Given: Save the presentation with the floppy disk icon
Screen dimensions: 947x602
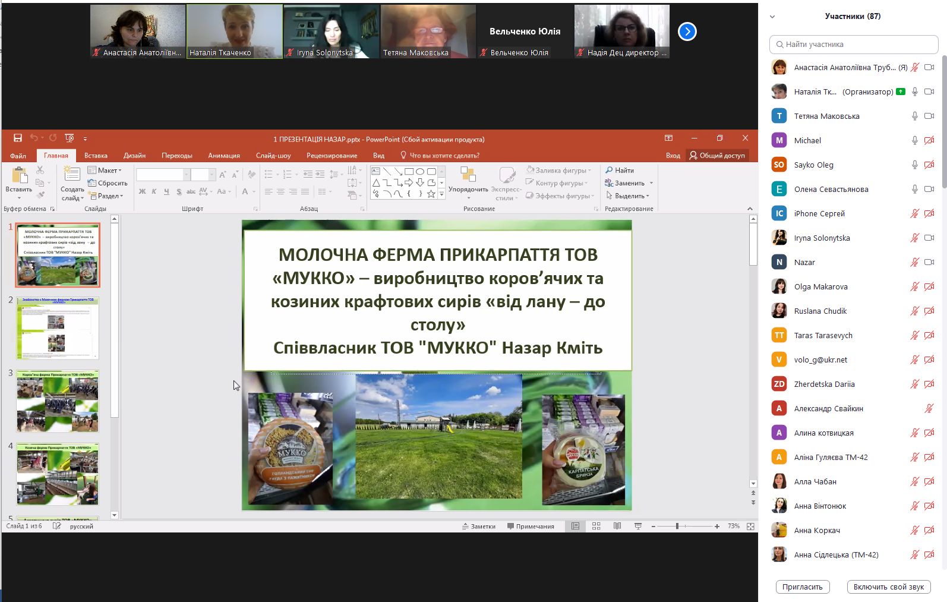Looking at the screenshot, I should coord(18,138).
